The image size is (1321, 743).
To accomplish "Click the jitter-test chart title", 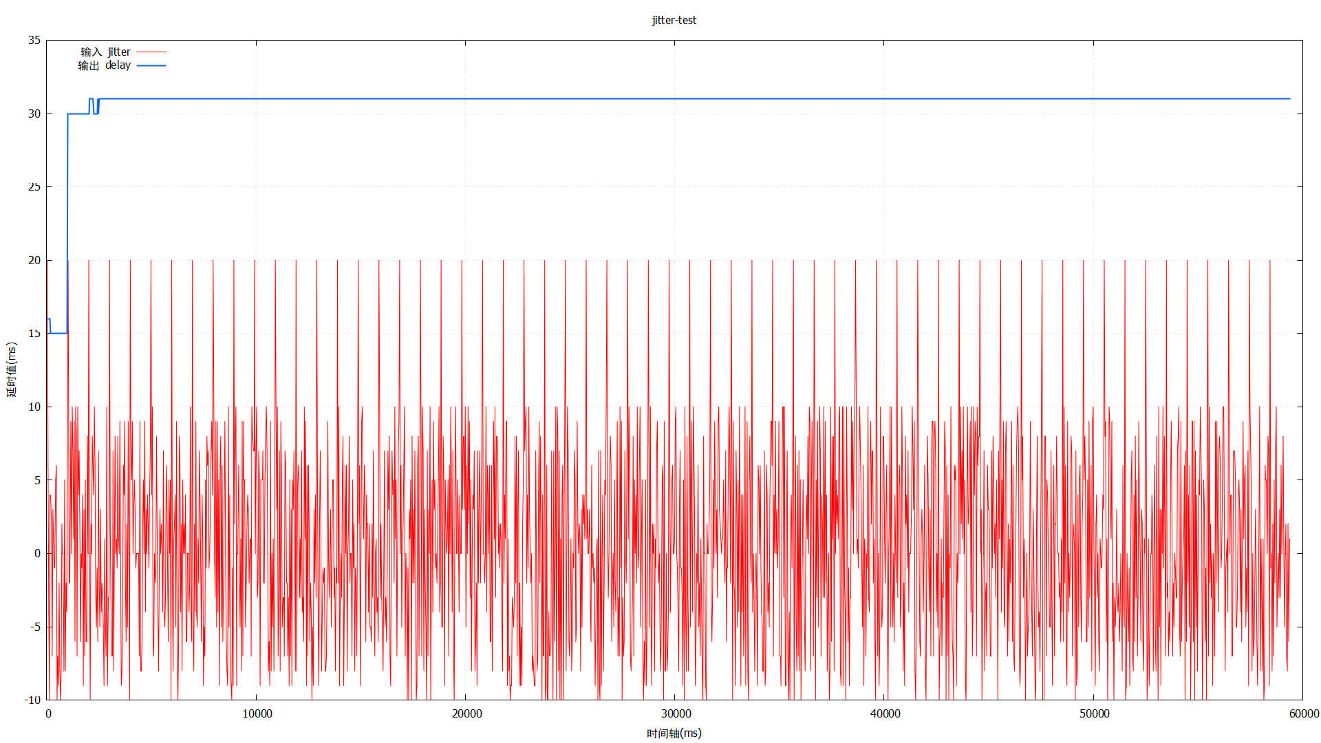I will click(674, 20).
